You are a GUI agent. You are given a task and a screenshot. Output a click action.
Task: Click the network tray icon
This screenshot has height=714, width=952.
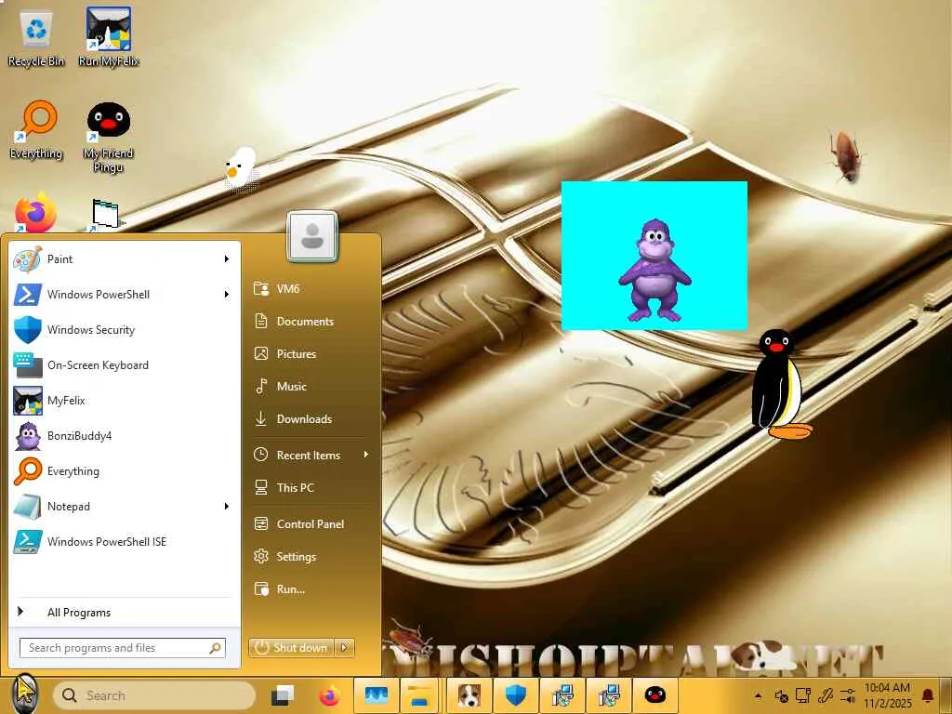pos(803,695)
